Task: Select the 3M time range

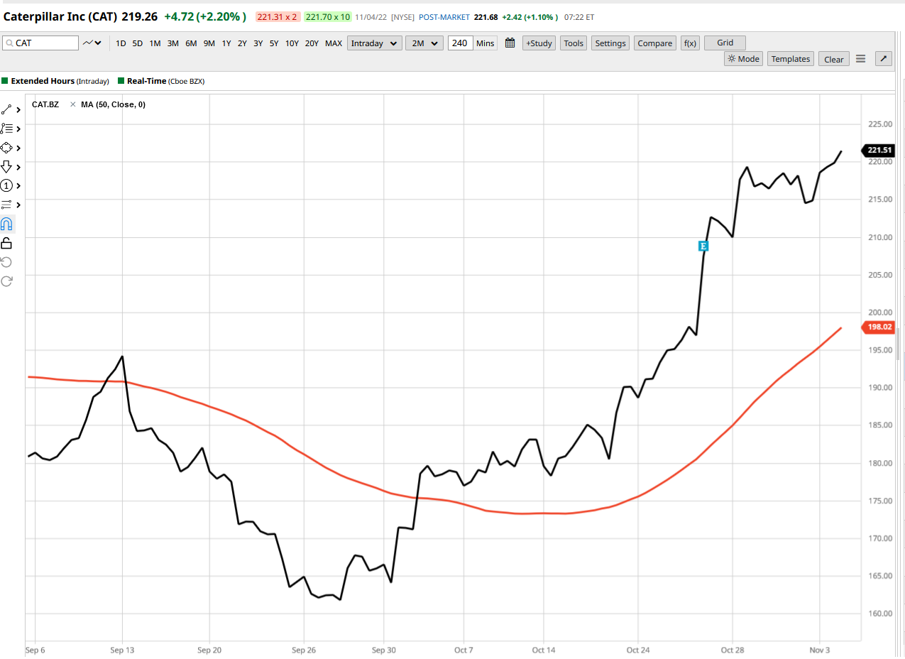Action: [x=173, y=43]
